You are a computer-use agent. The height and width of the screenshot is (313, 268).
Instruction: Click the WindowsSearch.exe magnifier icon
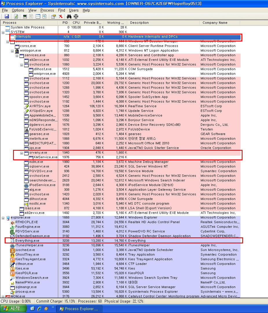[x=12, y=278]
